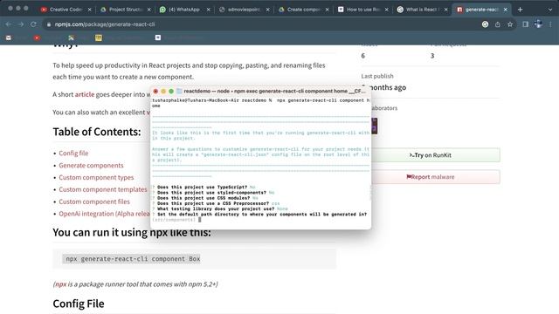The height and width of the screenshot is (314, 559).
Task: Click the pull requests count 3
Action: pyautogui.click(x=432, y=56)
